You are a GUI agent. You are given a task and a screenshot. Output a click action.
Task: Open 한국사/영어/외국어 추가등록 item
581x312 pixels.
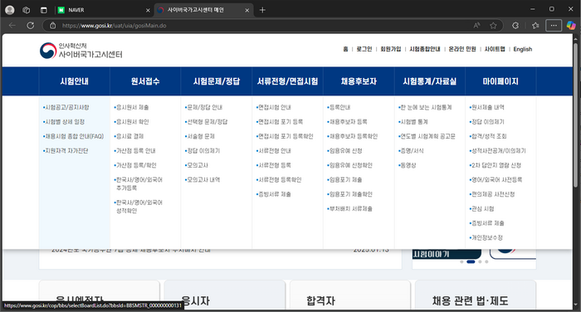coord(139,183)
